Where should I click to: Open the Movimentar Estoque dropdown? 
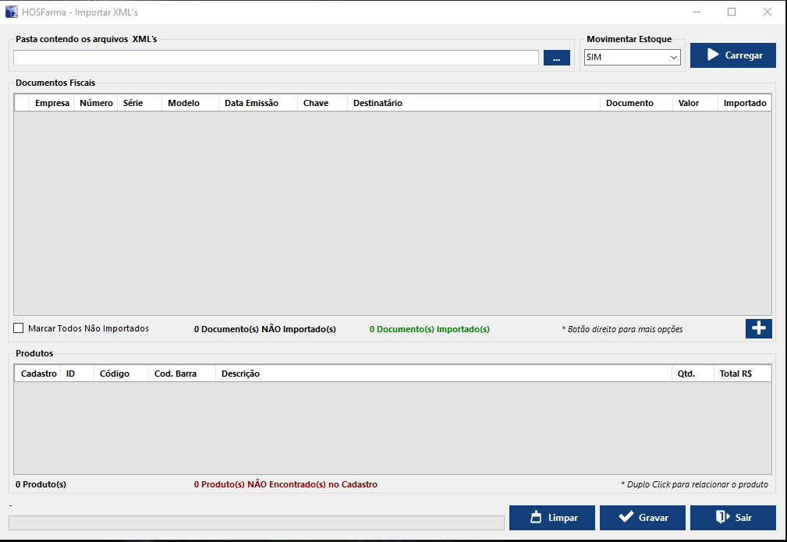632,58
